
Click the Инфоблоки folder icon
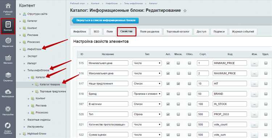(24, 49)
